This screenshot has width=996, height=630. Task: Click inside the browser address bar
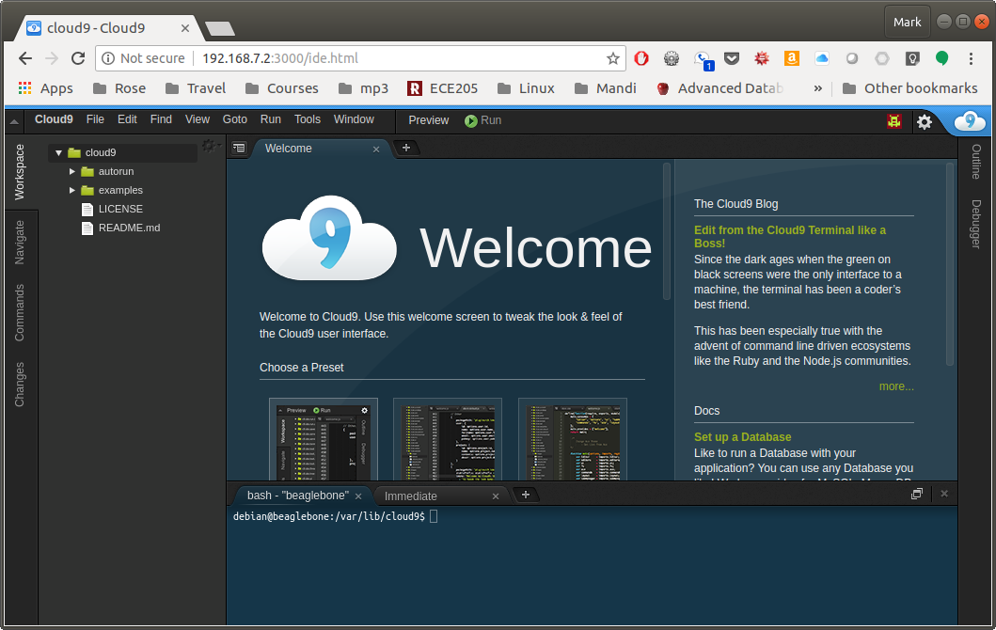tap(376, 57)
